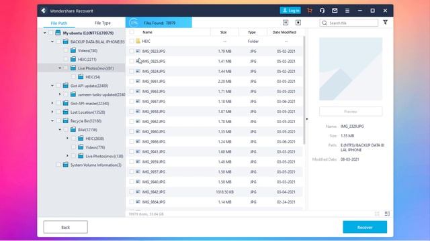The width and height of the screenshot is (430, 241).
Task: Click the IMG_9942.JPG file type icon
Action: [138, 192]
